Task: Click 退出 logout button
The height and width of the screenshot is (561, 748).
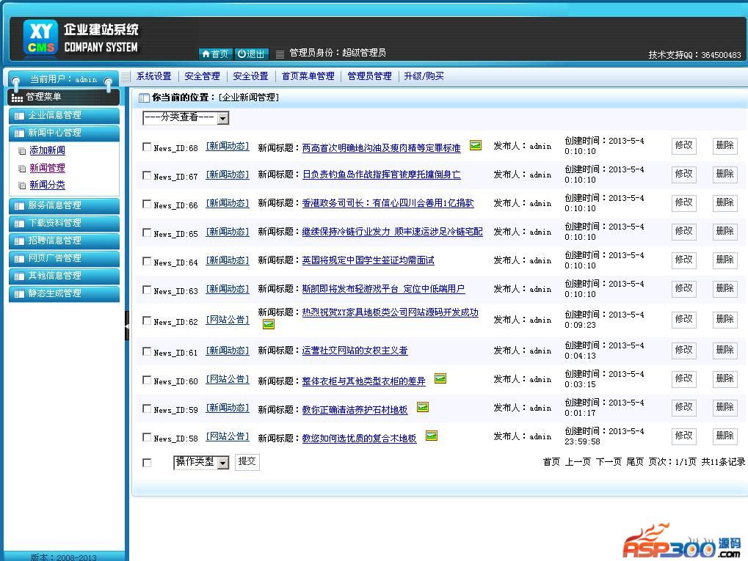Action: tap(251, 54)
